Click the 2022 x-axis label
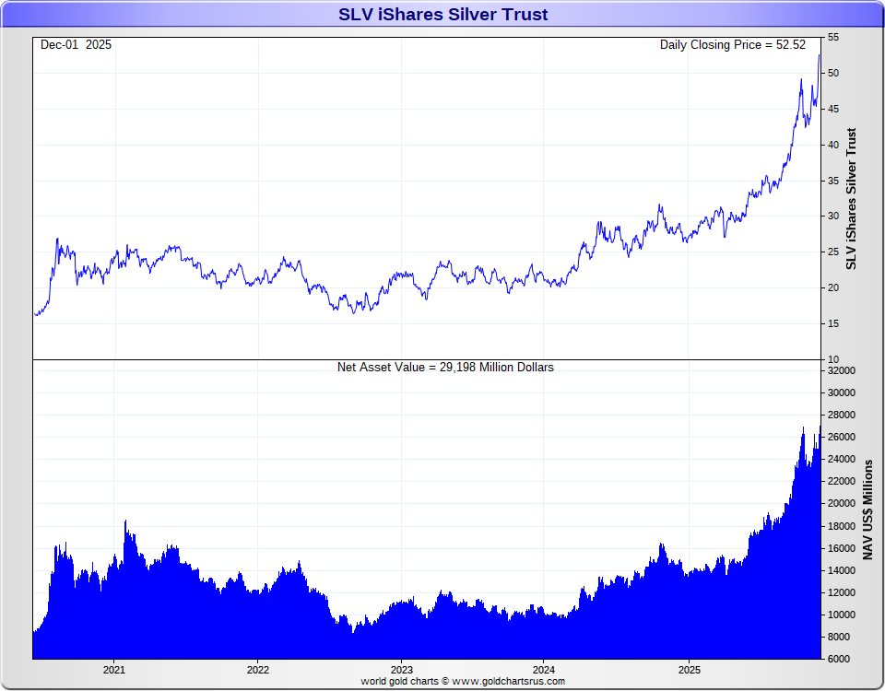Screen dimensions: 885x691 point(258,670)
